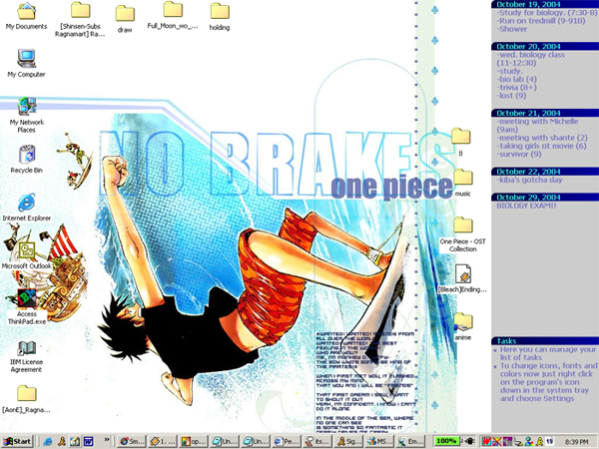Viewport: 599px width, 449px height.
Task: Click 'Here you can manage your list of tasks'
Action: [548, 353]
